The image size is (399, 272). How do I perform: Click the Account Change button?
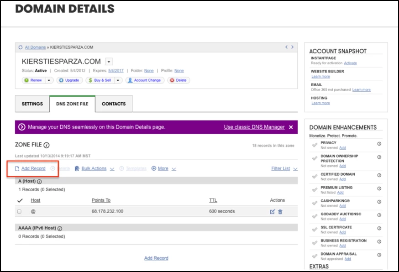[145, 80]
